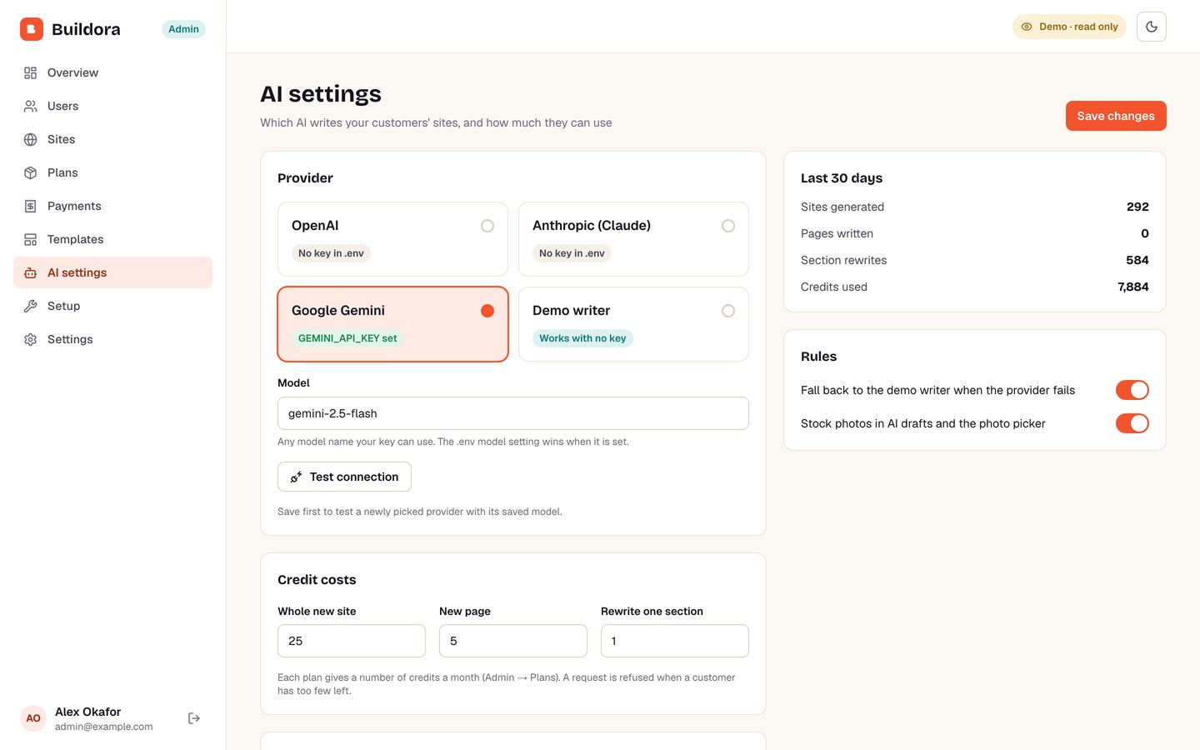Viewport: 1200px width, 750px height.
Task: Click the Templates layout icon
Action: tap(31, 239)
